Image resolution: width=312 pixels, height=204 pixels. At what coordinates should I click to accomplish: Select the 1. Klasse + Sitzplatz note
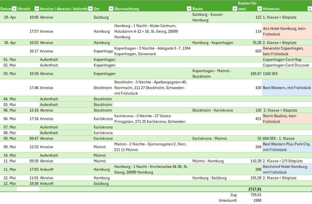[x=287, y=17]
